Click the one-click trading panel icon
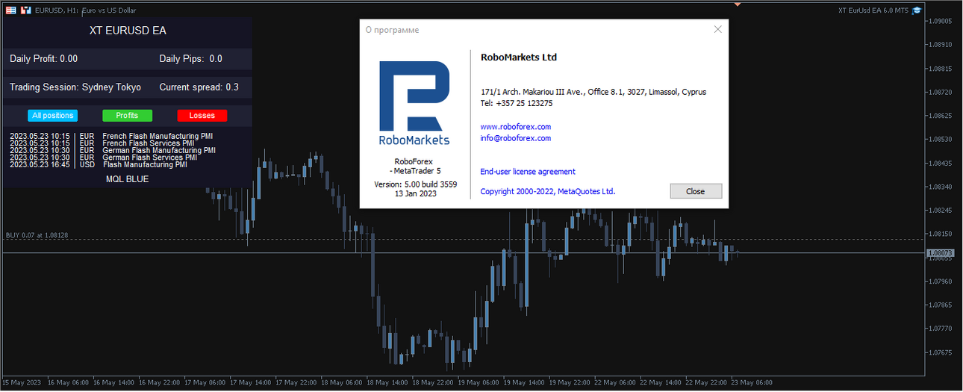Screen dimensions: 963x392 coord(11,10)
